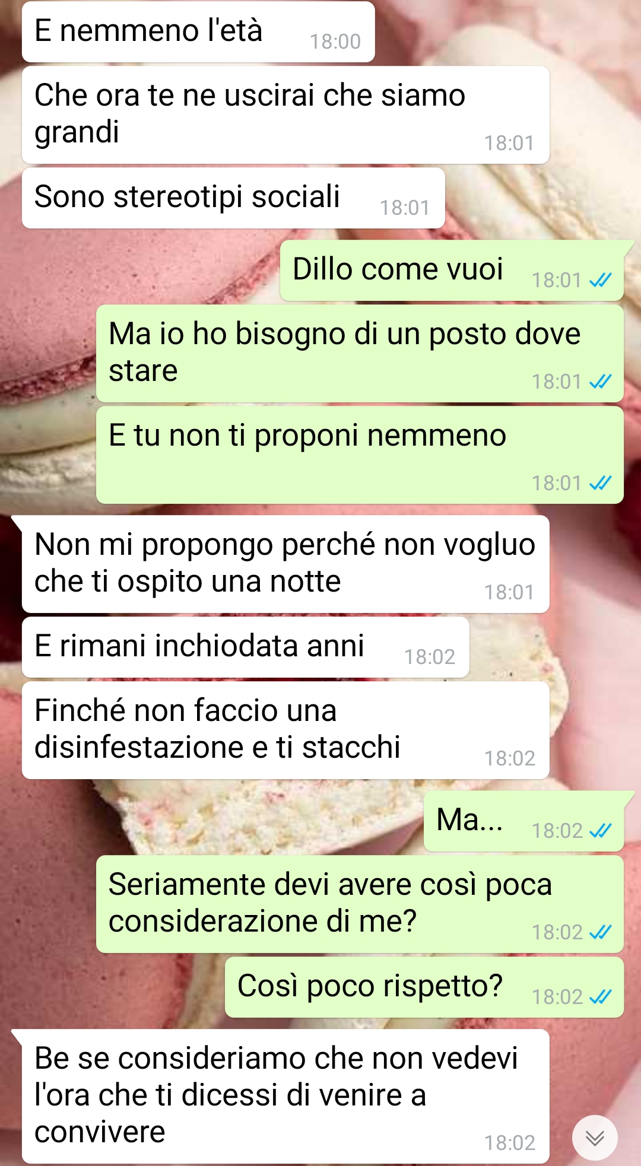
Task: Tap message 'Non mi propongo perché non vogluo'
Action: (x=285, y=564)
